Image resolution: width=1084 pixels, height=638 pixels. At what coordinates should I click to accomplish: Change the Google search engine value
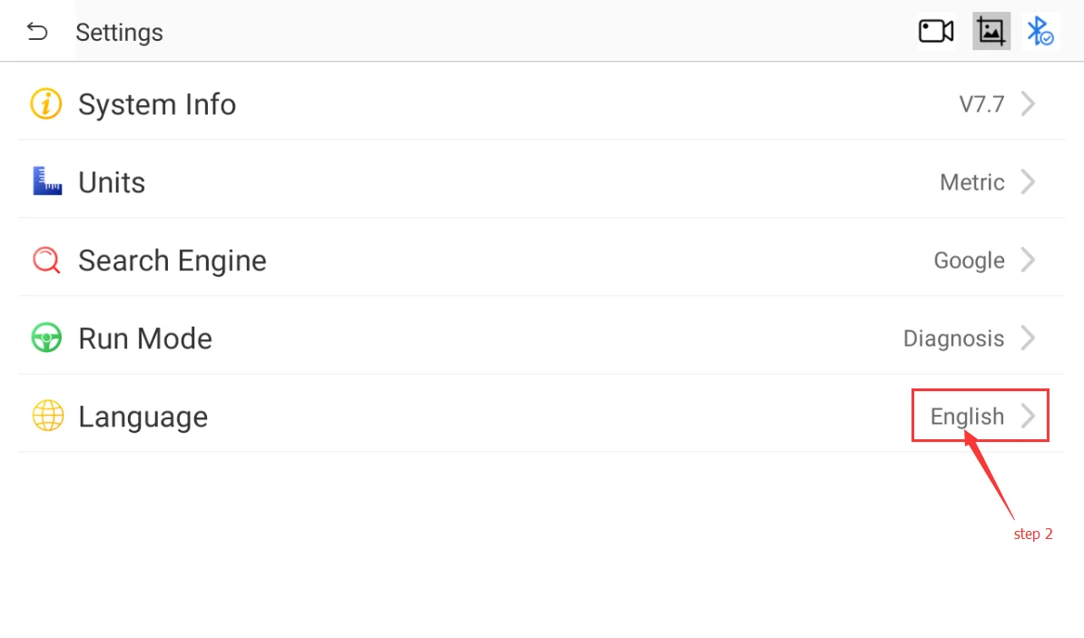969,260
